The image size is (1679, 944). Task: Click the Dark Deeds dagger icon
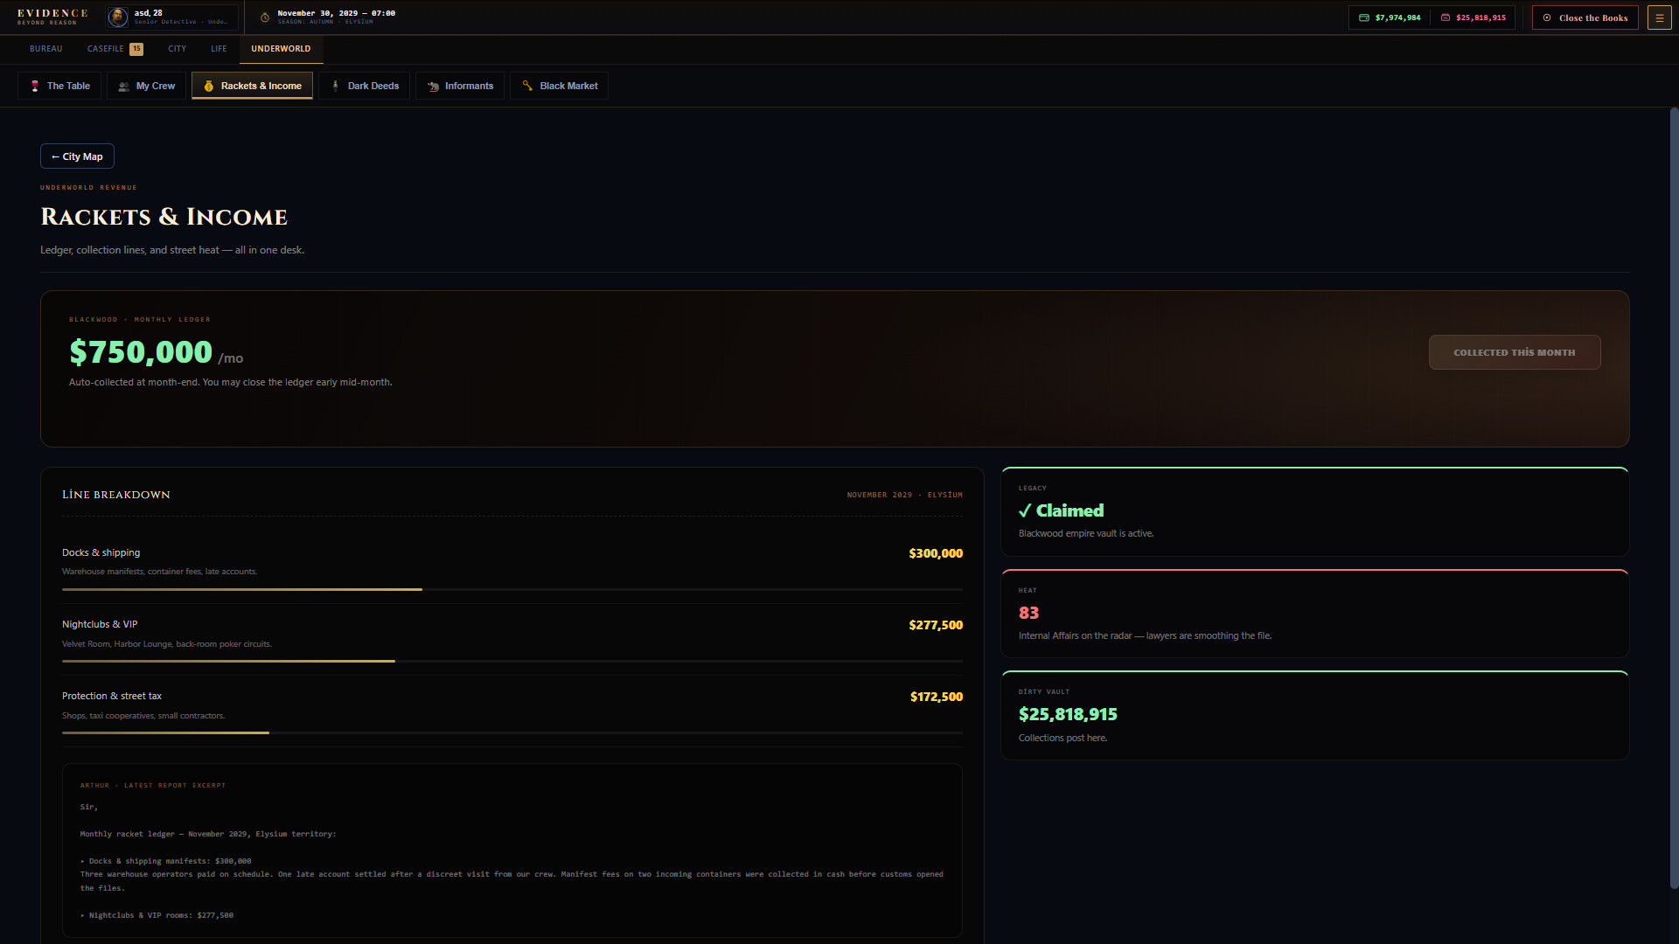335,86
